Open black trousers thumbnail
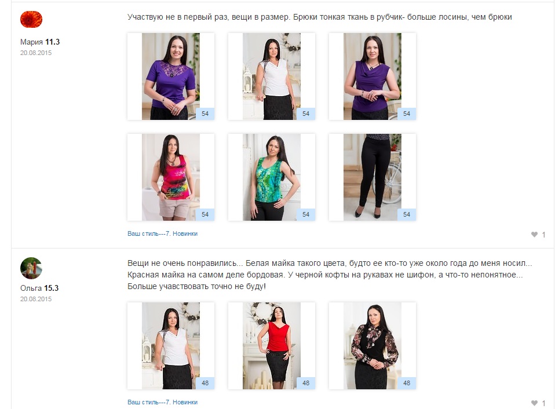This screenshot has width=555, height=409. pos(373,177)
